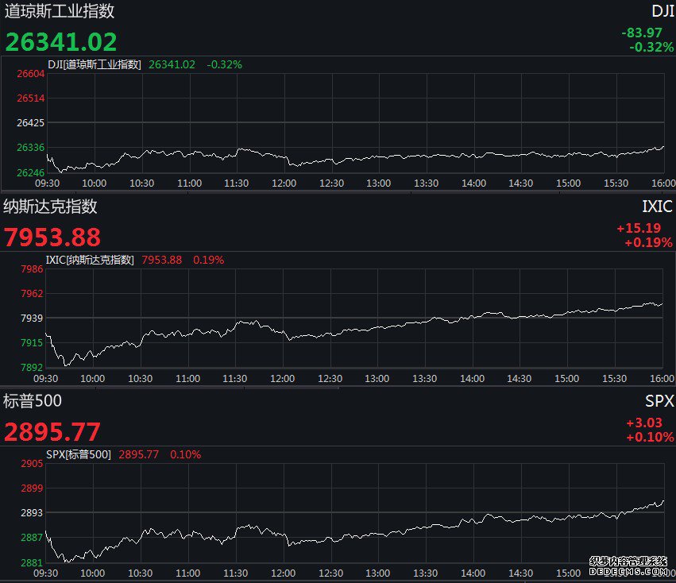
Task: Click the Dow percent change -0.32% at right
Action: click(x=651, y=47)
